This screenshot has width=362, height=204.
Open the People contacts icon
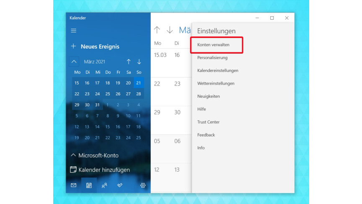tap(104, 185)
